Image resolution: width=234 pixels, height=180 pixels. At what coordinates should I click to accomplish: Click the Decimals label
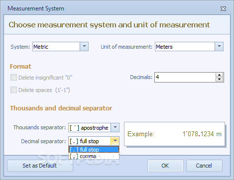tap(141, 77)
